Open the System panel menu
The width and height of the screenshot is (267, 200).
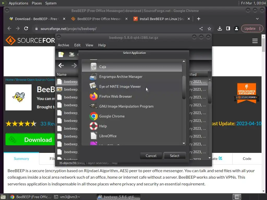[51, 3]
